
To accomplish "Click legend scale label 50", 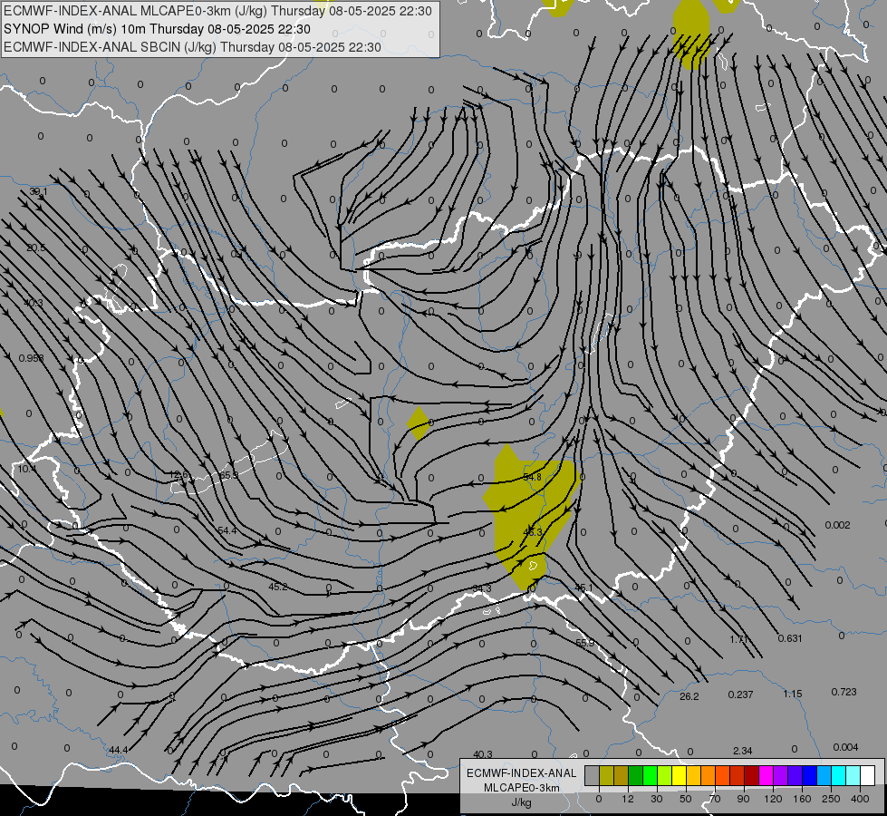I will pyautogui.click(x=685, y=799).
